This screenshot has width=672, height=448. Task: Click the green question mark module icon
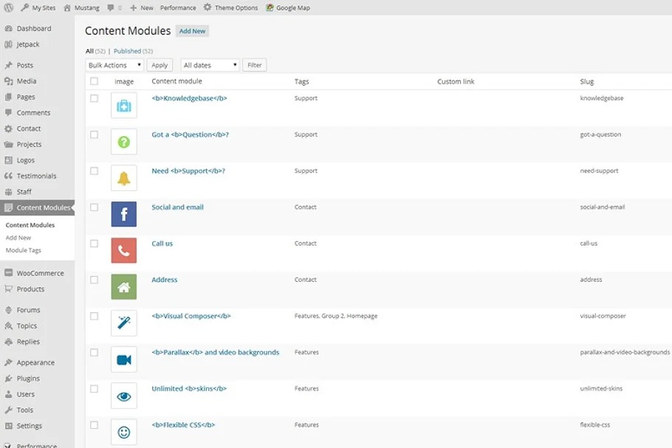[x=123, y=142]
